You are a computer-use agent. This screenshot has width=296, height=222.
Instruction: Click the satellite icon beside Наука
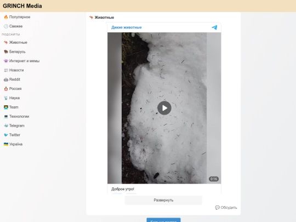(6, 98)
